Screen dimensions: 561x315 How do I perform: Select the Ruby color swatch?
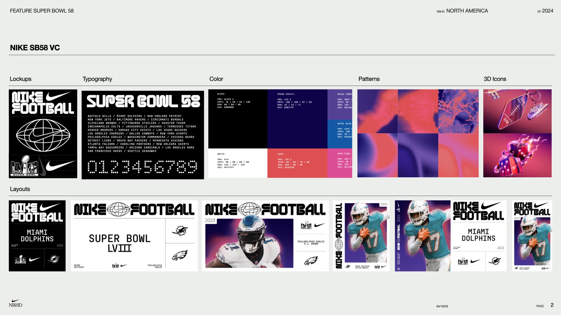[x=297, y=163]
